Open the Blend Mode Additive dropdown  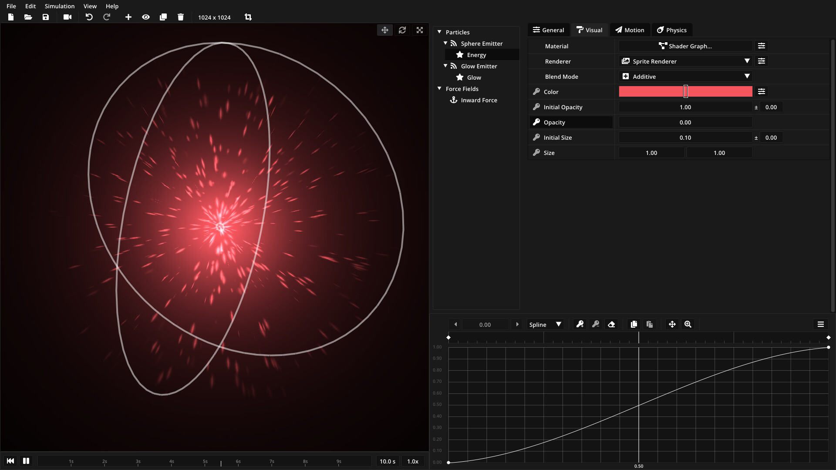685,77
